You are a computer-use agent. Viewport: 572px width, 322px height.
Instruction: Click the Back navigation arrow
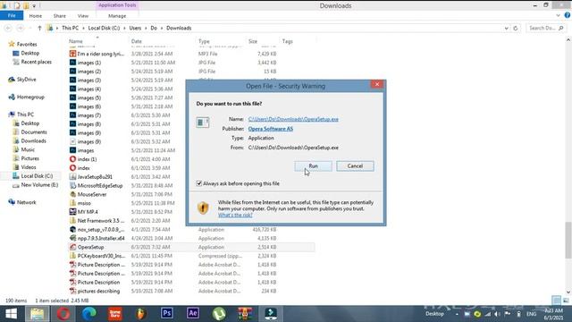(x=8, y=28)
